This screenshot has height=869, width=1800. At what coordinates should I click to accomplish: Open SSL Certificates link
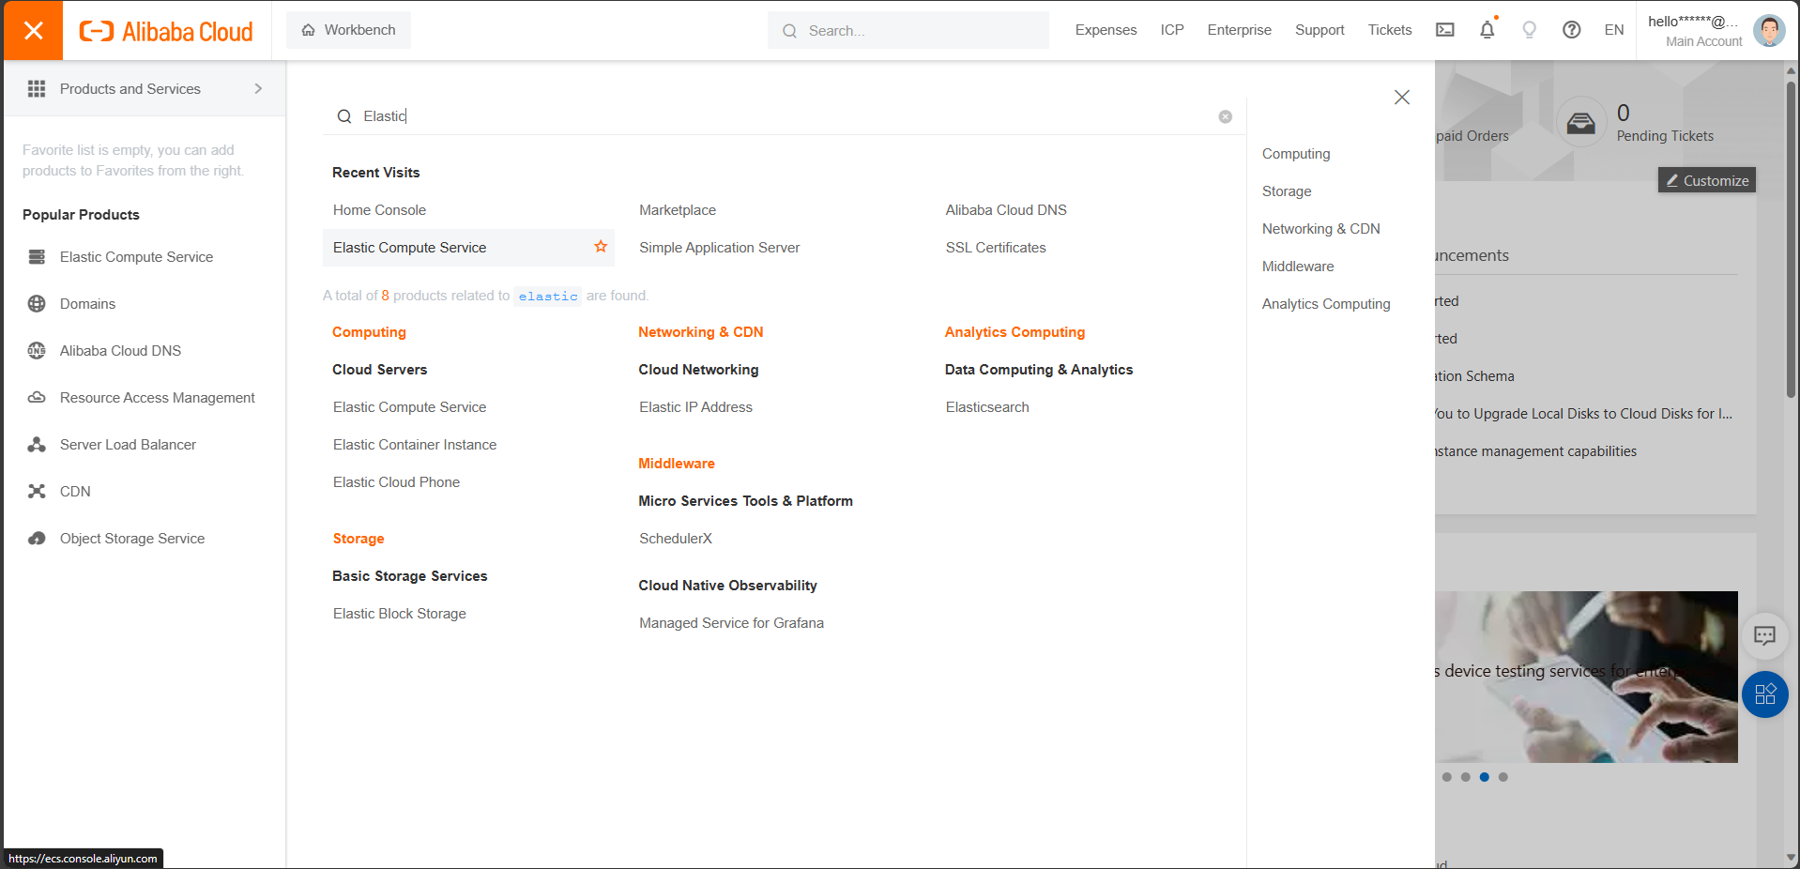(996, 248)
